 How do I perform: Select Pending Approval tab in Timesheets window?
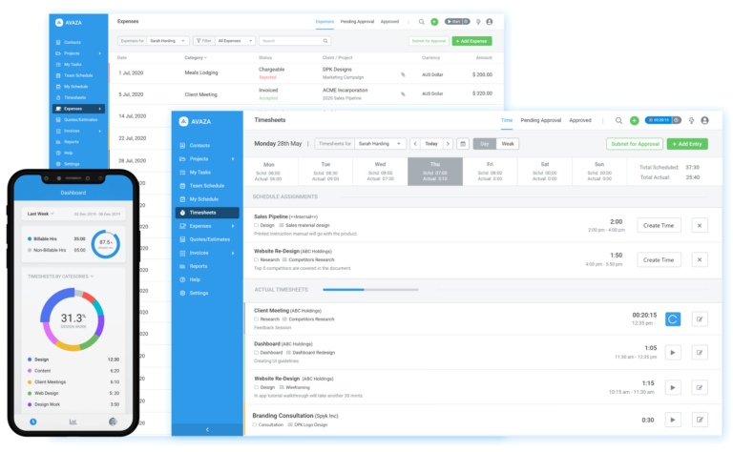541,120
